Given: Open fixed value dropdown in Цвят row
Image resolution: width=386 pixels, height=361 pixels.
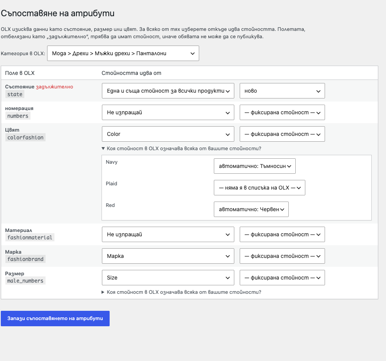Looking at the screenshot, I should coord(283,134).
